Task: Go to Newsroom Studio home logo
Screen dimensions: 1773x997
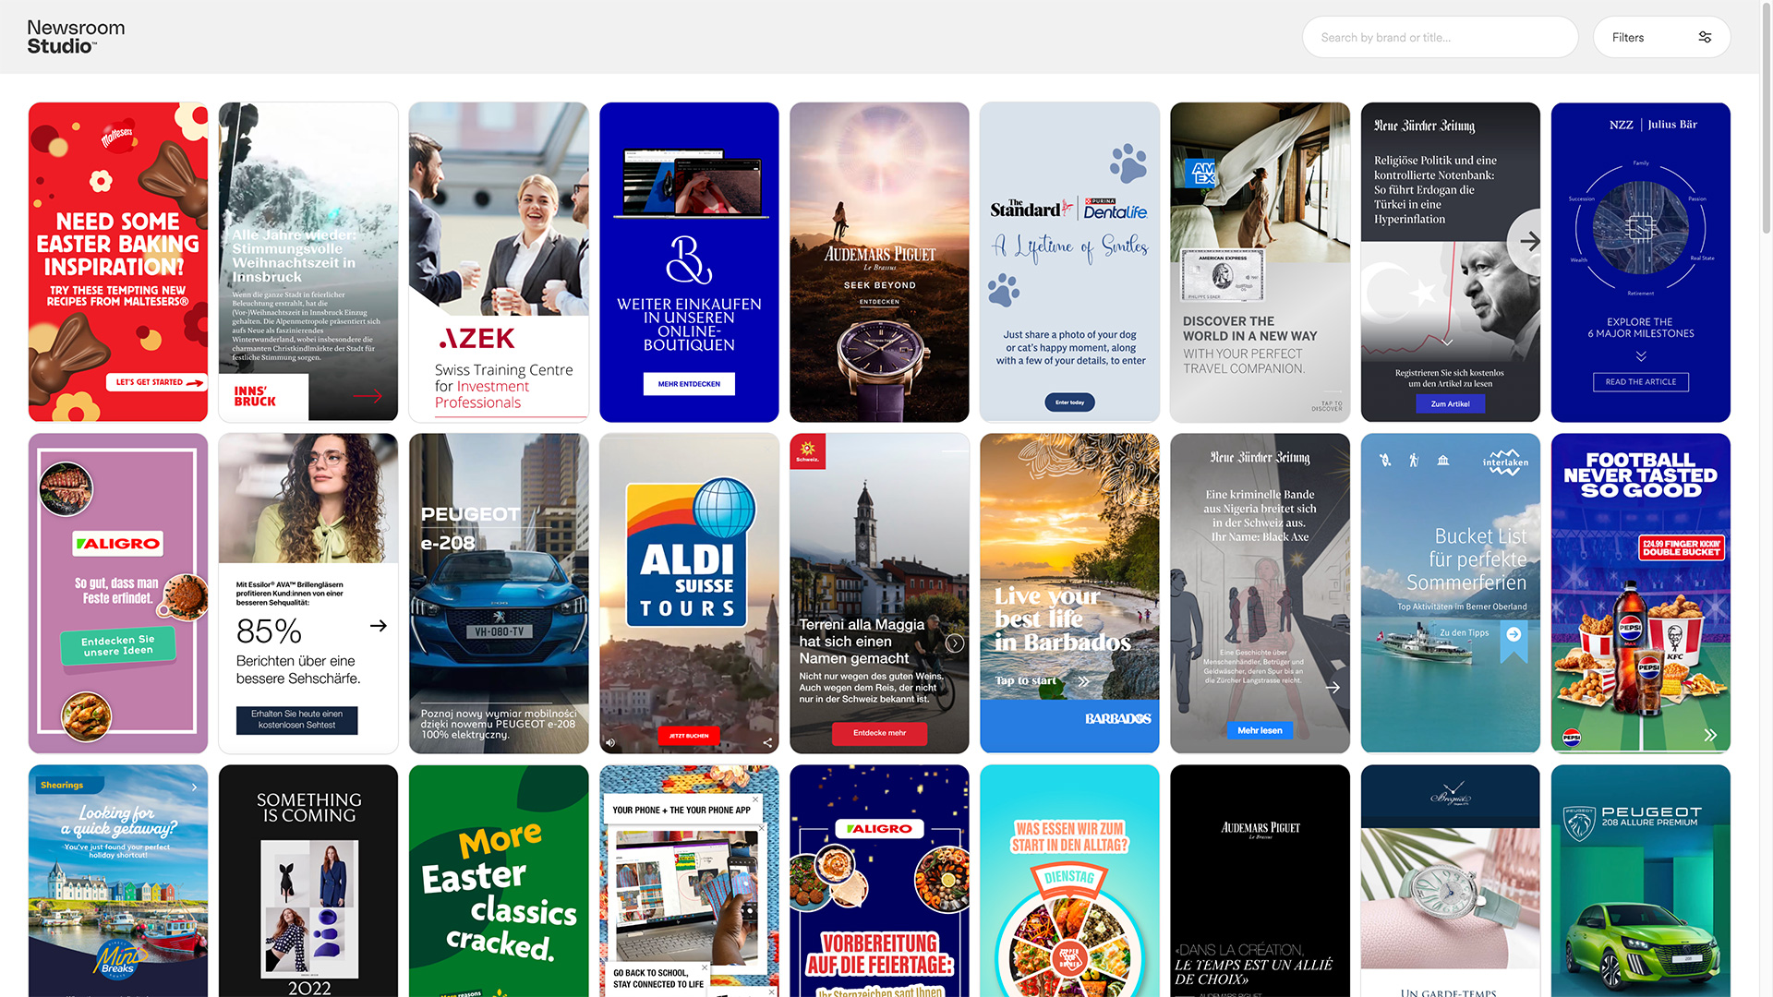Action: 76,37
